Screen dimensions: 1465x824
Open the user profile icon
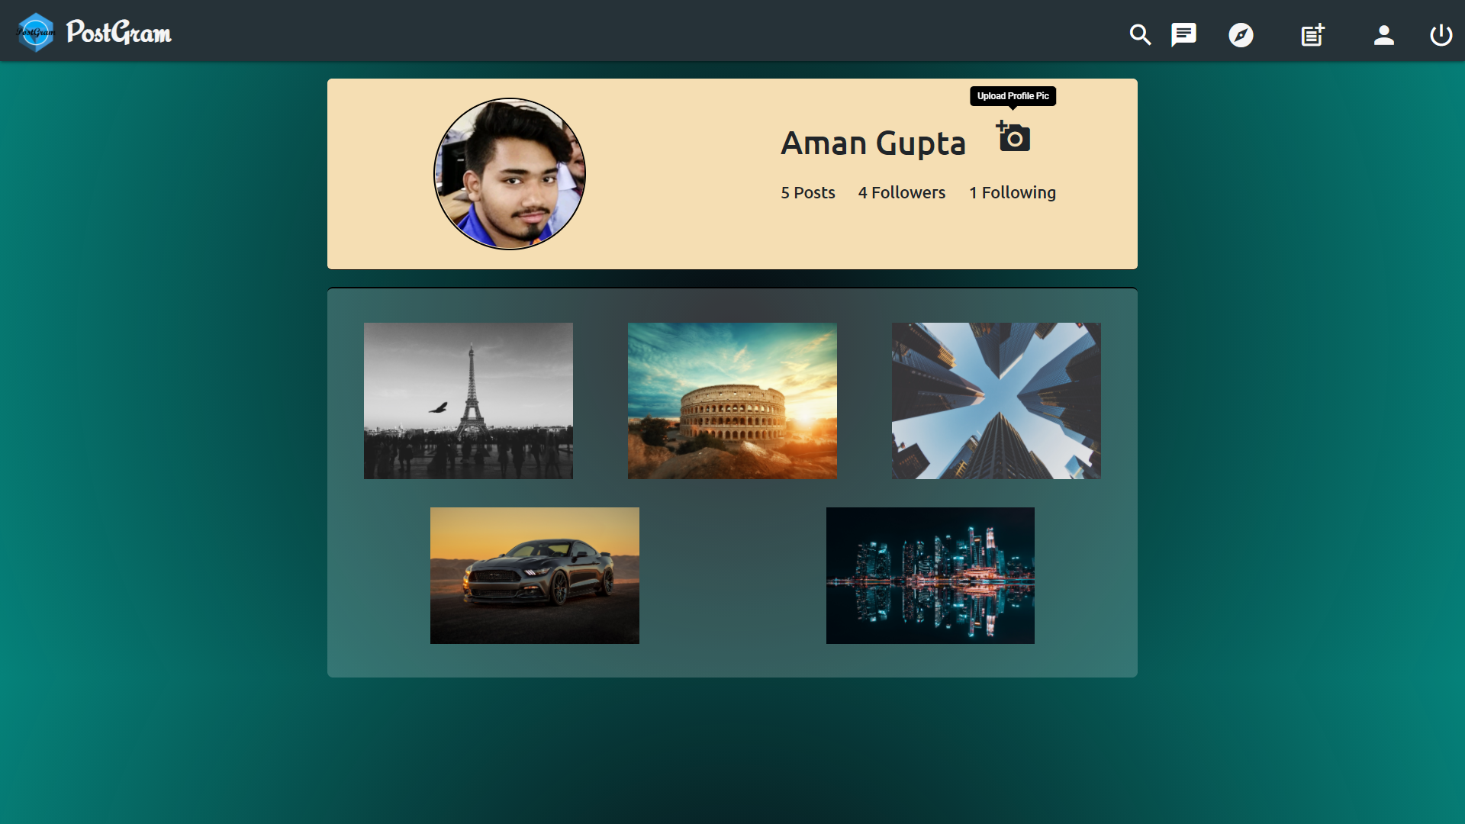tap(1383, 35)
